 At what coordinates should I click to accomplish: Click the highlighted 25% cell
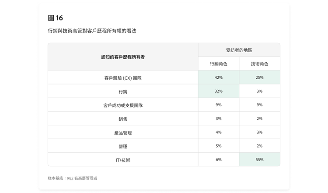[259, 77]
